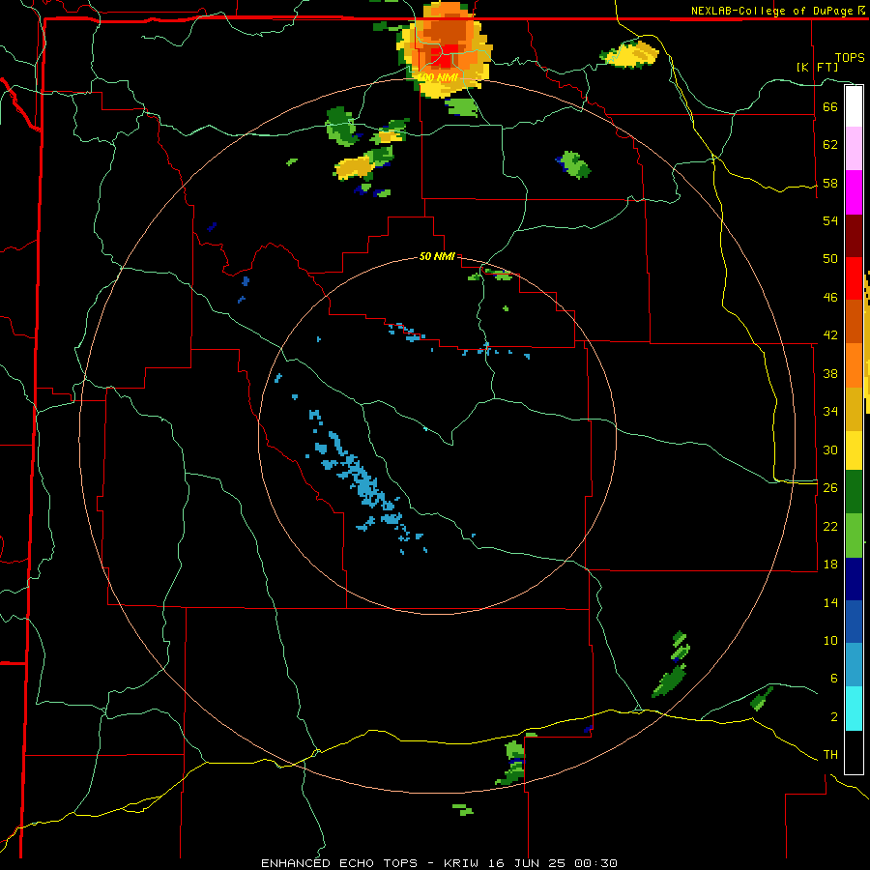Image resolution: width=870 pixels, height=870 pixels.
Task: Click the white swatch on the legend
Action: point(854,106)
